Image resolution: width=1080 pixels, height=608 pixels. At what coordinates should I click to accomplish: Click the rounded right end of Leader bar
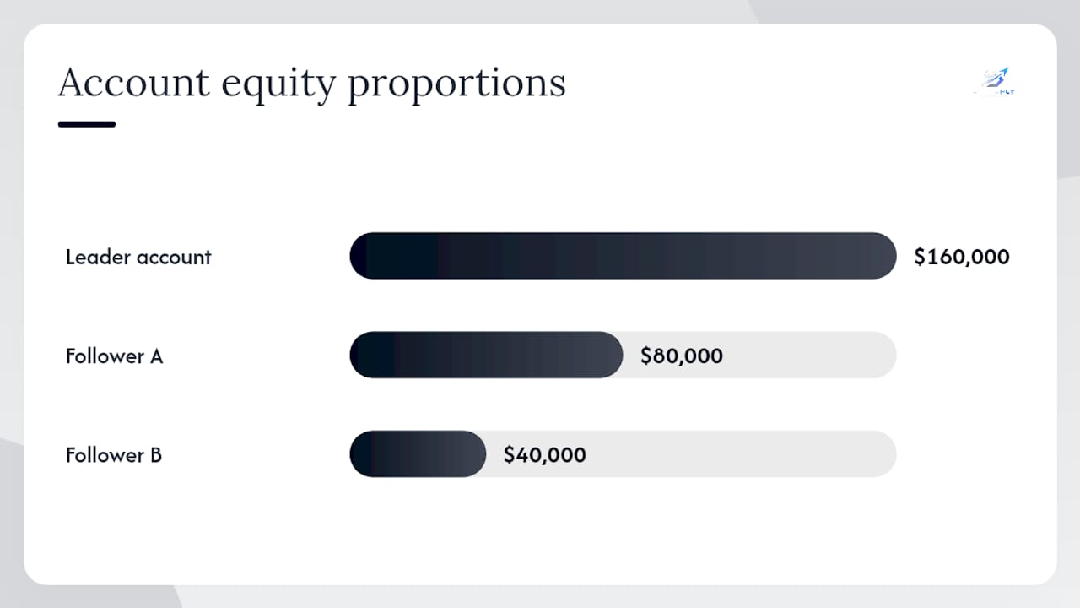coord(883,256)
